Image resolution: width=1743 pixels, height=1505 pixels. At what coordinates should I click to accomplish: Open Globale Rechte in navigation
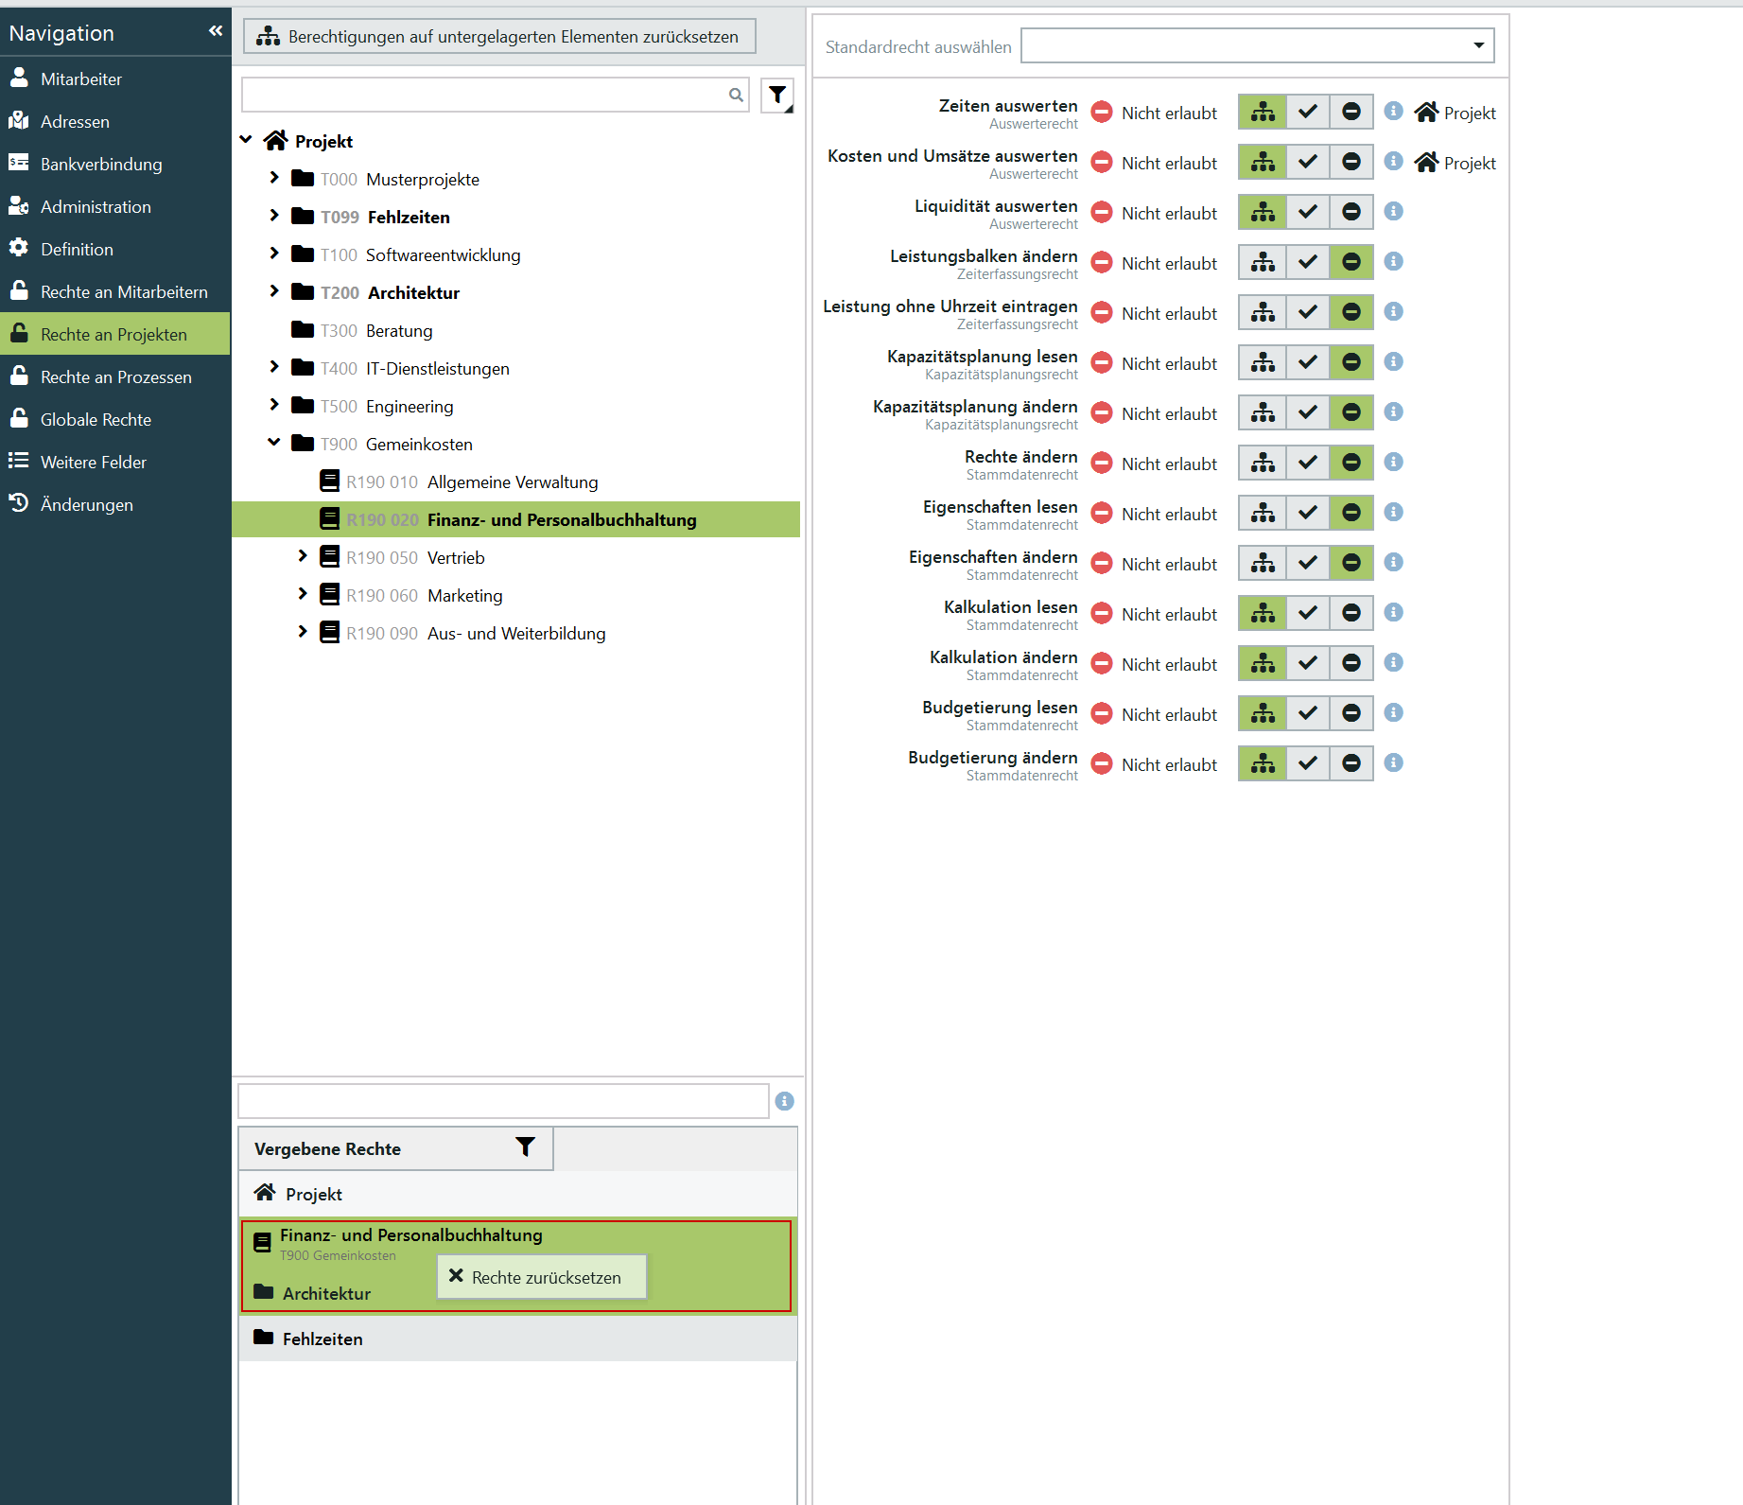[x=96, y=419]
